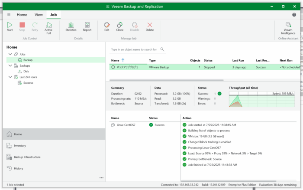
Task: Click the 'Load: Source 99%' log entry
Action: point(225,154)
